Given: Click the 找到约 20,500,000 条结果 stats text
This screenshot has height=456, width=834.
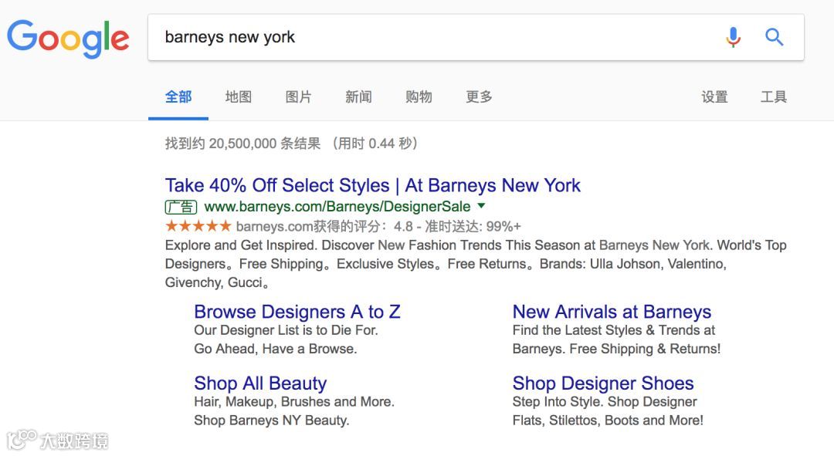Looking at the screenshot, I should (x=291, y=144).
